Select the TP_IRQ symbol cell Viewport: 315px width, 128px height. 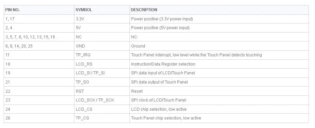pyautogui.click(x=102, y=55)
